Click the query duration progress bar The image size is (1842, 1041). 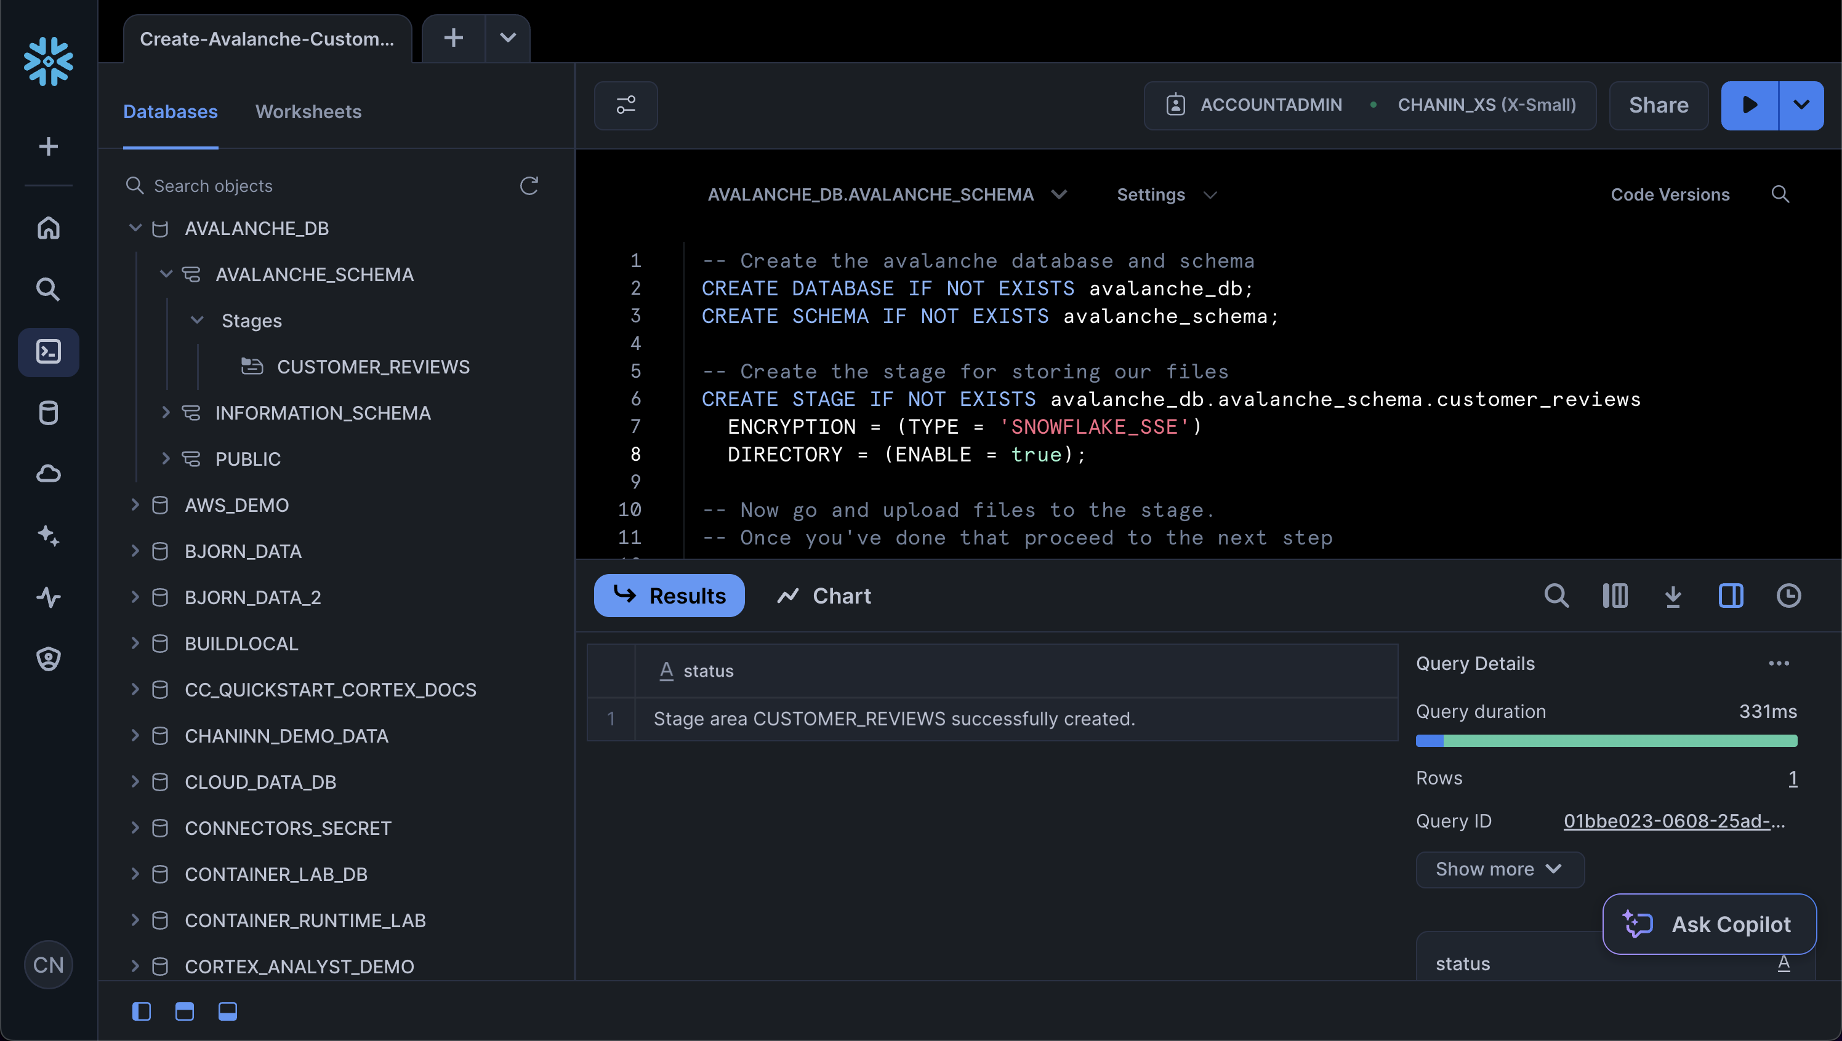tap(1606, 741)
